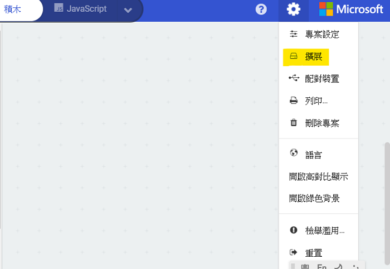Select 重置 reset menu entry
Viewport: 390px width, 269px height.
pyautogui.click(x=314, y=252)
